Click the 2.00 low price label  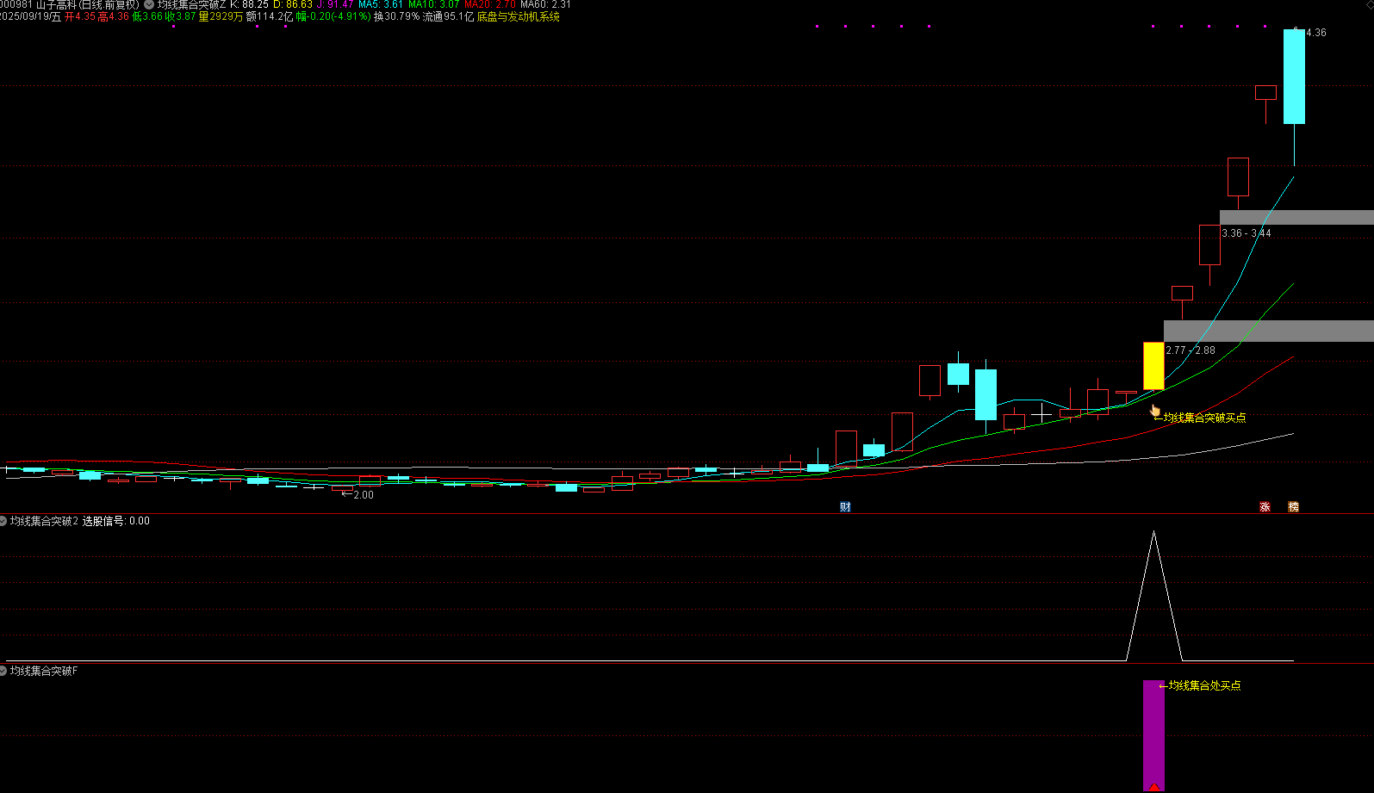click(x=364, y=495)
